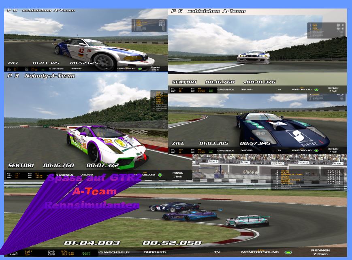Click the P 3 Nobody-A-Team position label

pyautogui.click(x=41, y=76)
